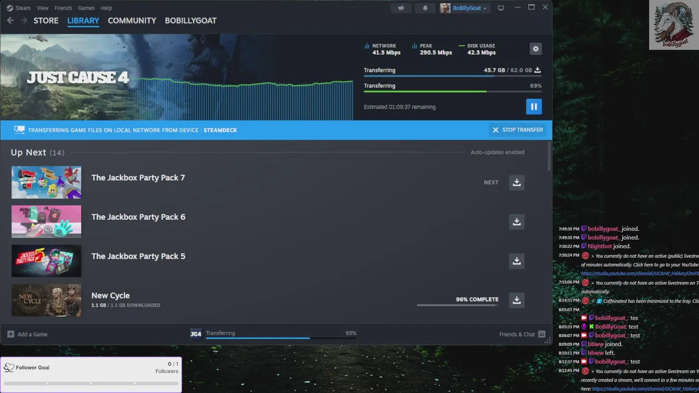Screen dimensions: 699x393
Task: Click the Follower Goal progress bar
Action: [x=91, y=383]
